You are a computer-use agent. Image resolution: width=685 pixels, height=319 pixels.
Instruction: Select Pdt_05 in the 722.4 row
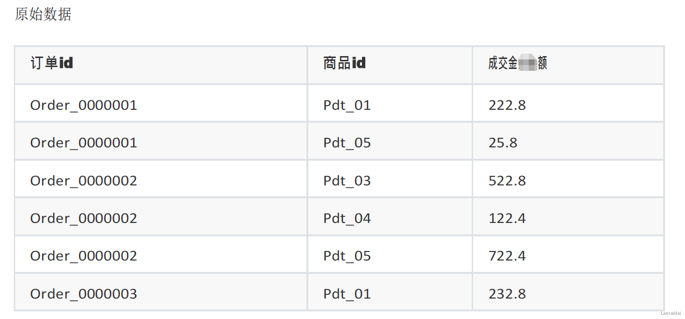tap(347, 256)
